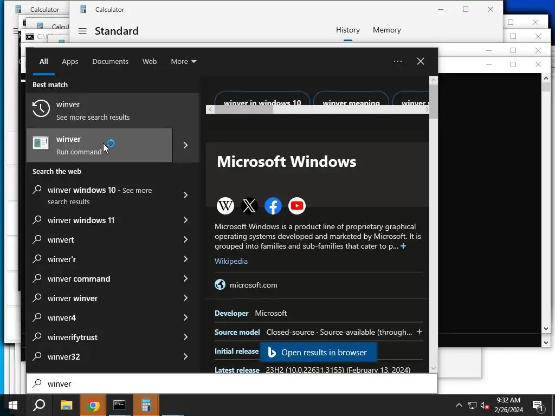Follow the Wikipedia source link
This screenshot has height=416, width=555.
click(231, 261)
